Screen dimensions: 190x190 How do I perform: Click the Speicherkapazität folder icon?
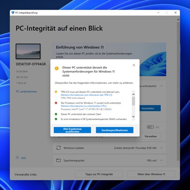(x=58, y=160)
